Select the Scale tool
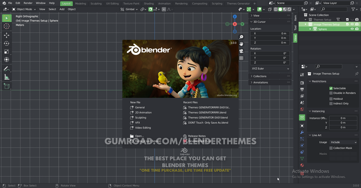 (x=7, y=51)
